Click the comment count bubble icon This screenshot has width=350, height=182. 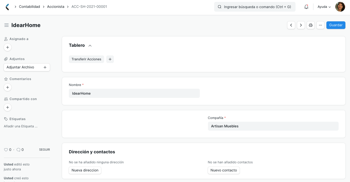point(18,150)
